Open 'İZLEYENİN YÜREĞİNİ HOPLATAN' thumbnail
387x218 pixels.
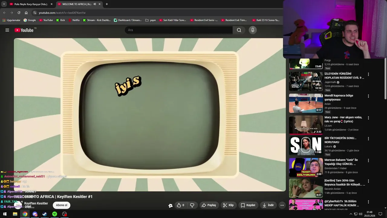click(306, 81)
